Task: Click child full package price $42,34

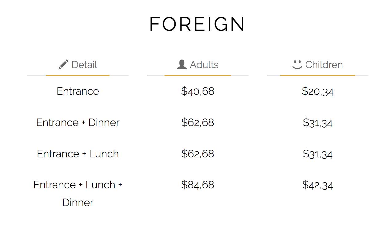Action: 318,185
